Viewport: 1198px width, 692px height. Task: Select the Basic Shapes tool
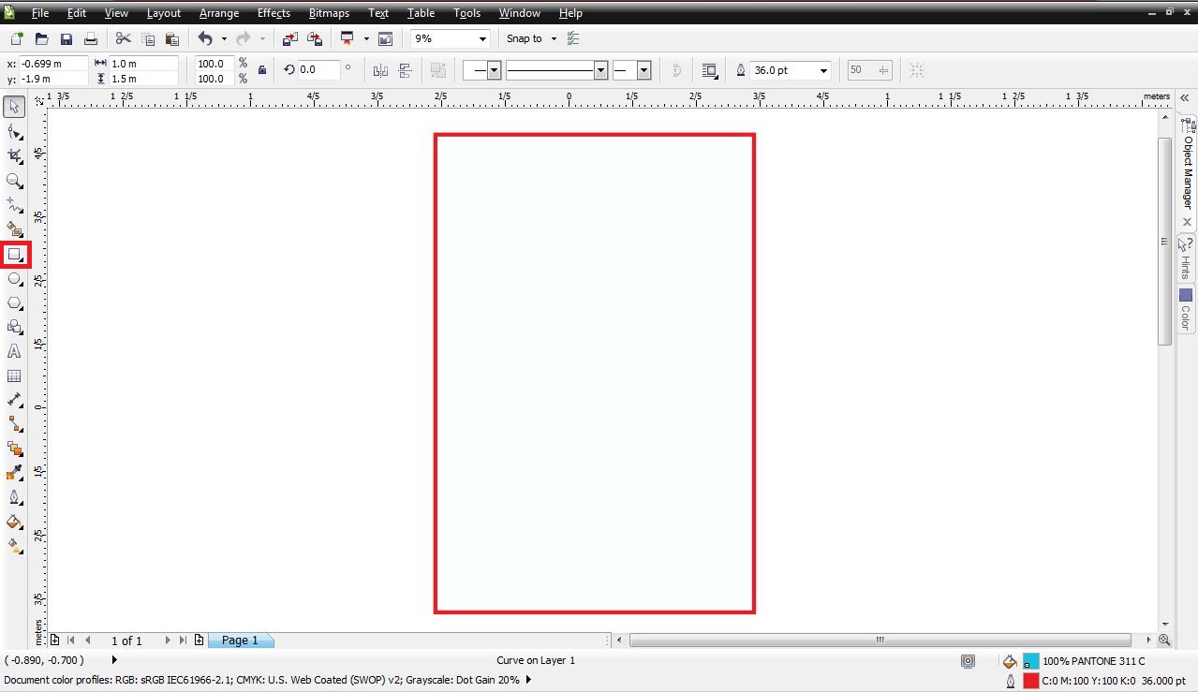(14, 327)
